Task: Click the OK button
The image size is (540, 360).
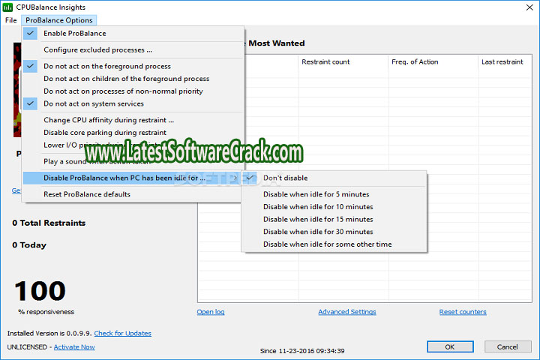Action: click(449, 346)
